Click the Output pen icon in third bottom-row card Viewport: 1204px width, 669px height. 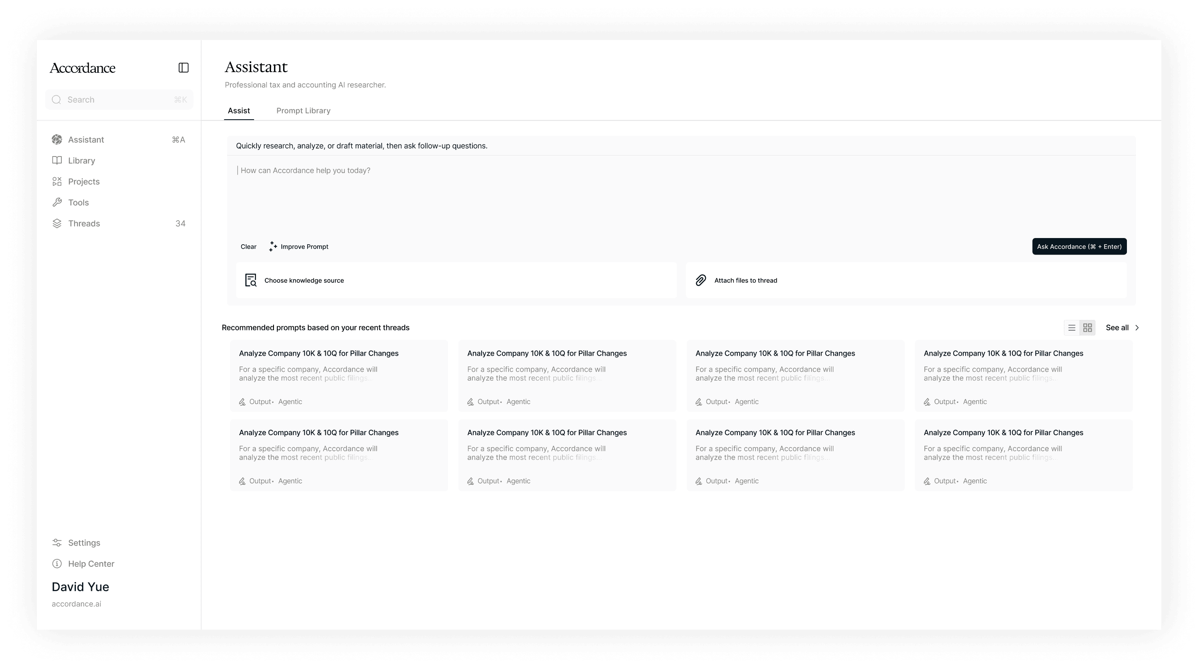[699, 481]
